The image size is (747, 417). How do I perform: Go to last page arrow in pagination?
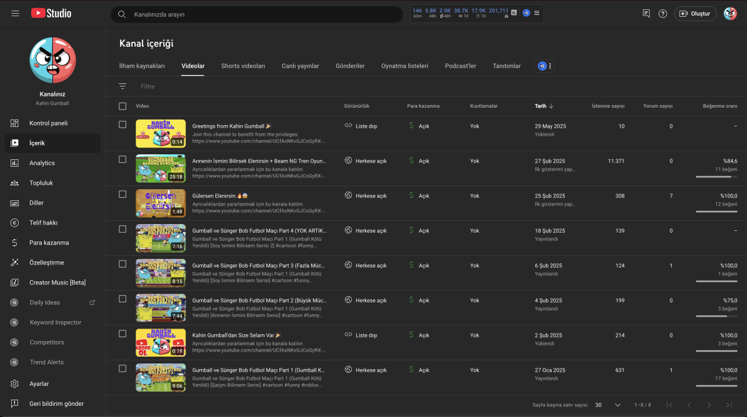729,405
